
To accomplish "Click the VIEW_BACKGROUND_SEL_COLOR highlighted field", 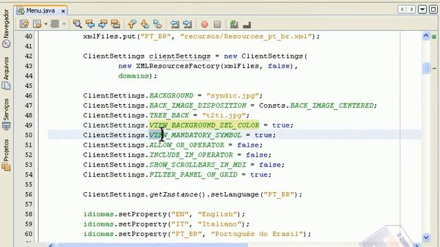I will pyautogui.click(x=204, y=125).
